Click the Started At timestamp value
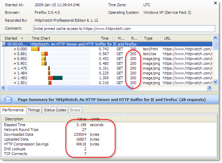The width and height of the screenshot is (222, 163). click(57, 5)
